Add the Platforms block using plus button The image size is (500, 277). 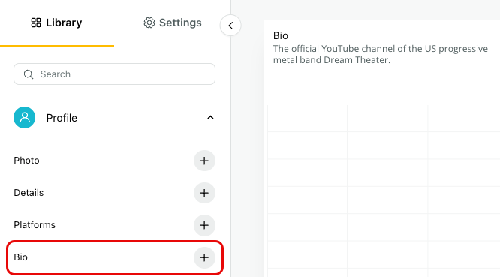pos(204,225)
